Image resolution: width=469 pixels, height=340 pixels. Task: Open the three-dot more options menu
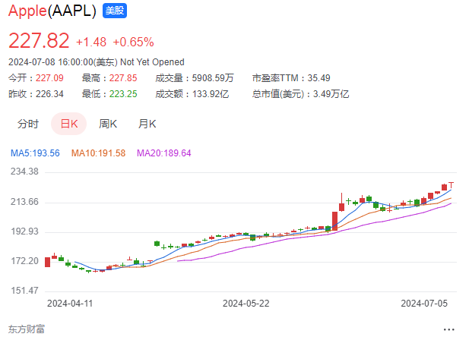[x=449, y=329]
